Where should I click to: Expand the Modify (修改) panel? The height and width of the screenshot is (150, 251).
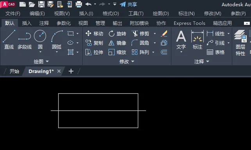[127, 61]
